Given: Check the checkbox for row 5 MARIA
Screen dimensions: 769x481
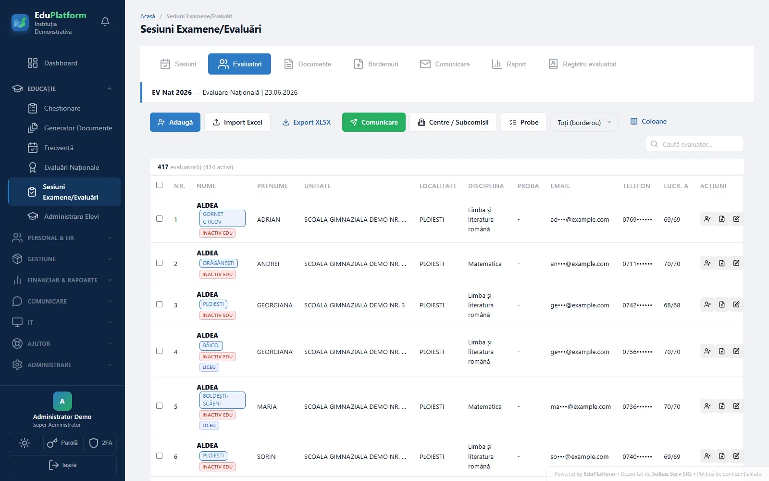Looking at the screenshot, I should [160, 406].
